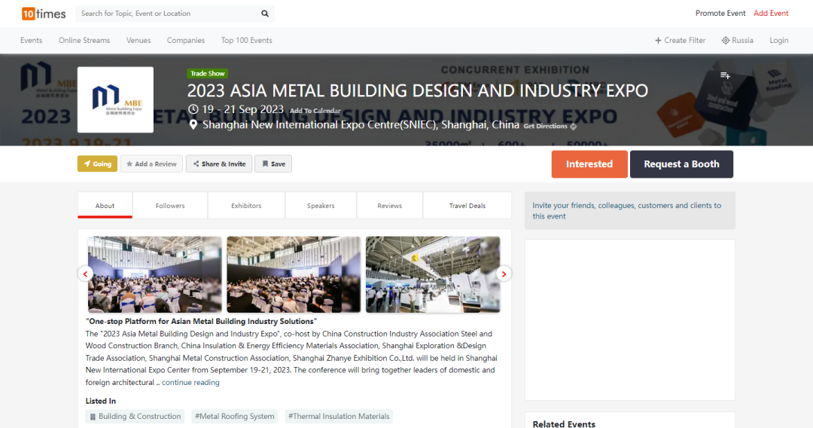813x428 pixels.
Task: Click the location pin icon beside venue
Action: (x=193, y=125)
